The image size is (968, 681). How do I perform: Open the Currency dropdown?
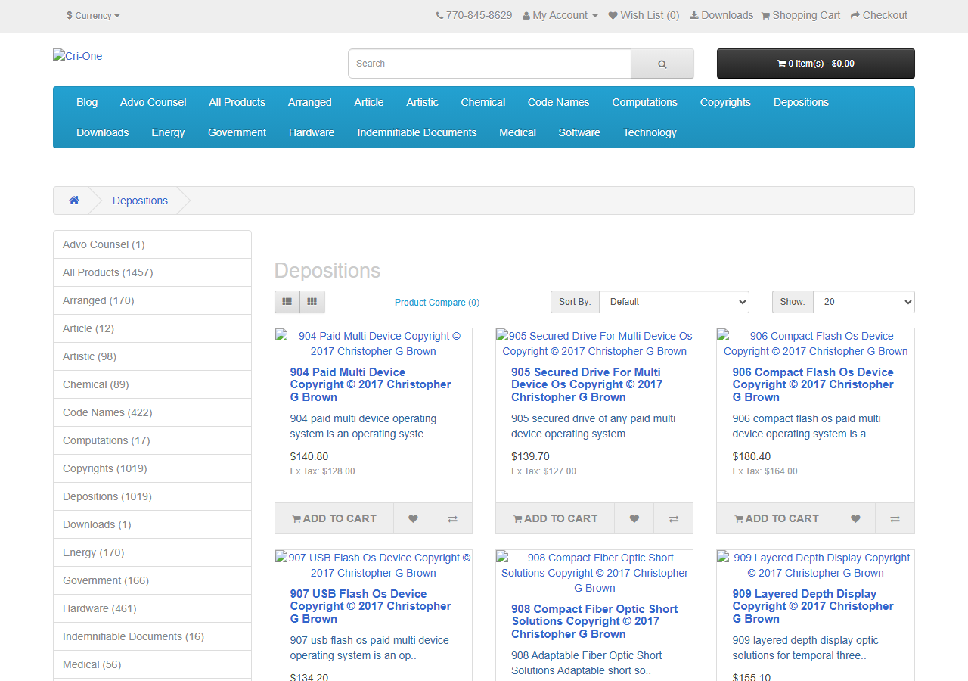[93, 15]
